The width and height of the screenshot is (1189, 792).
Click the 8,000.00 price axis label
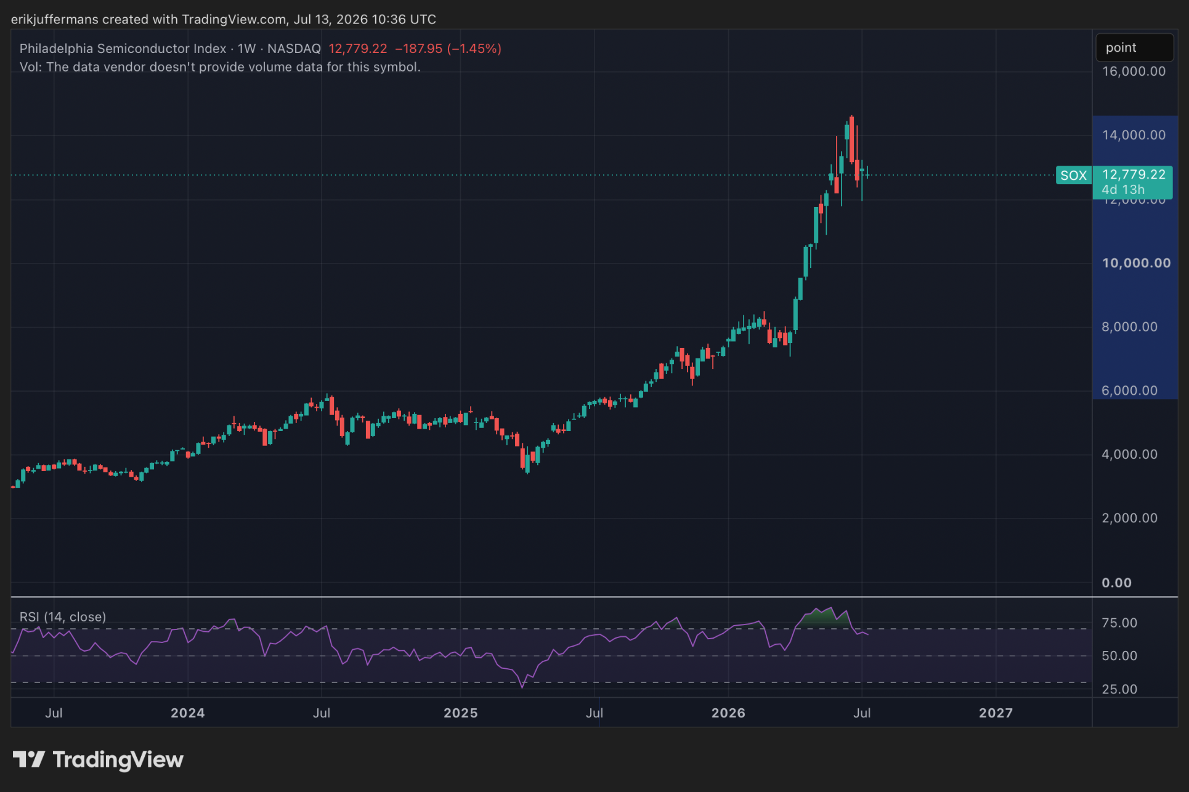pos(1129,327)
